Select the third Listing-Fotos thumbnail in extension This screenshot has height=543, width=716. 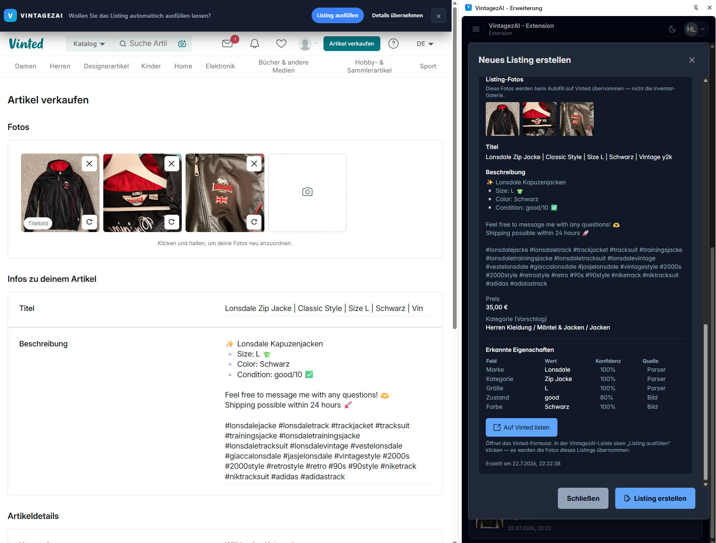577,119
